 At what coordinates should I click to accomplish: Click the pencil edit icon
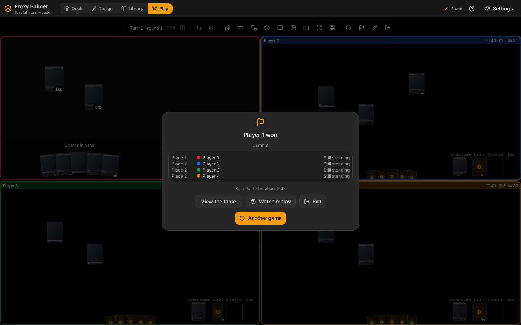pos(374,28)
